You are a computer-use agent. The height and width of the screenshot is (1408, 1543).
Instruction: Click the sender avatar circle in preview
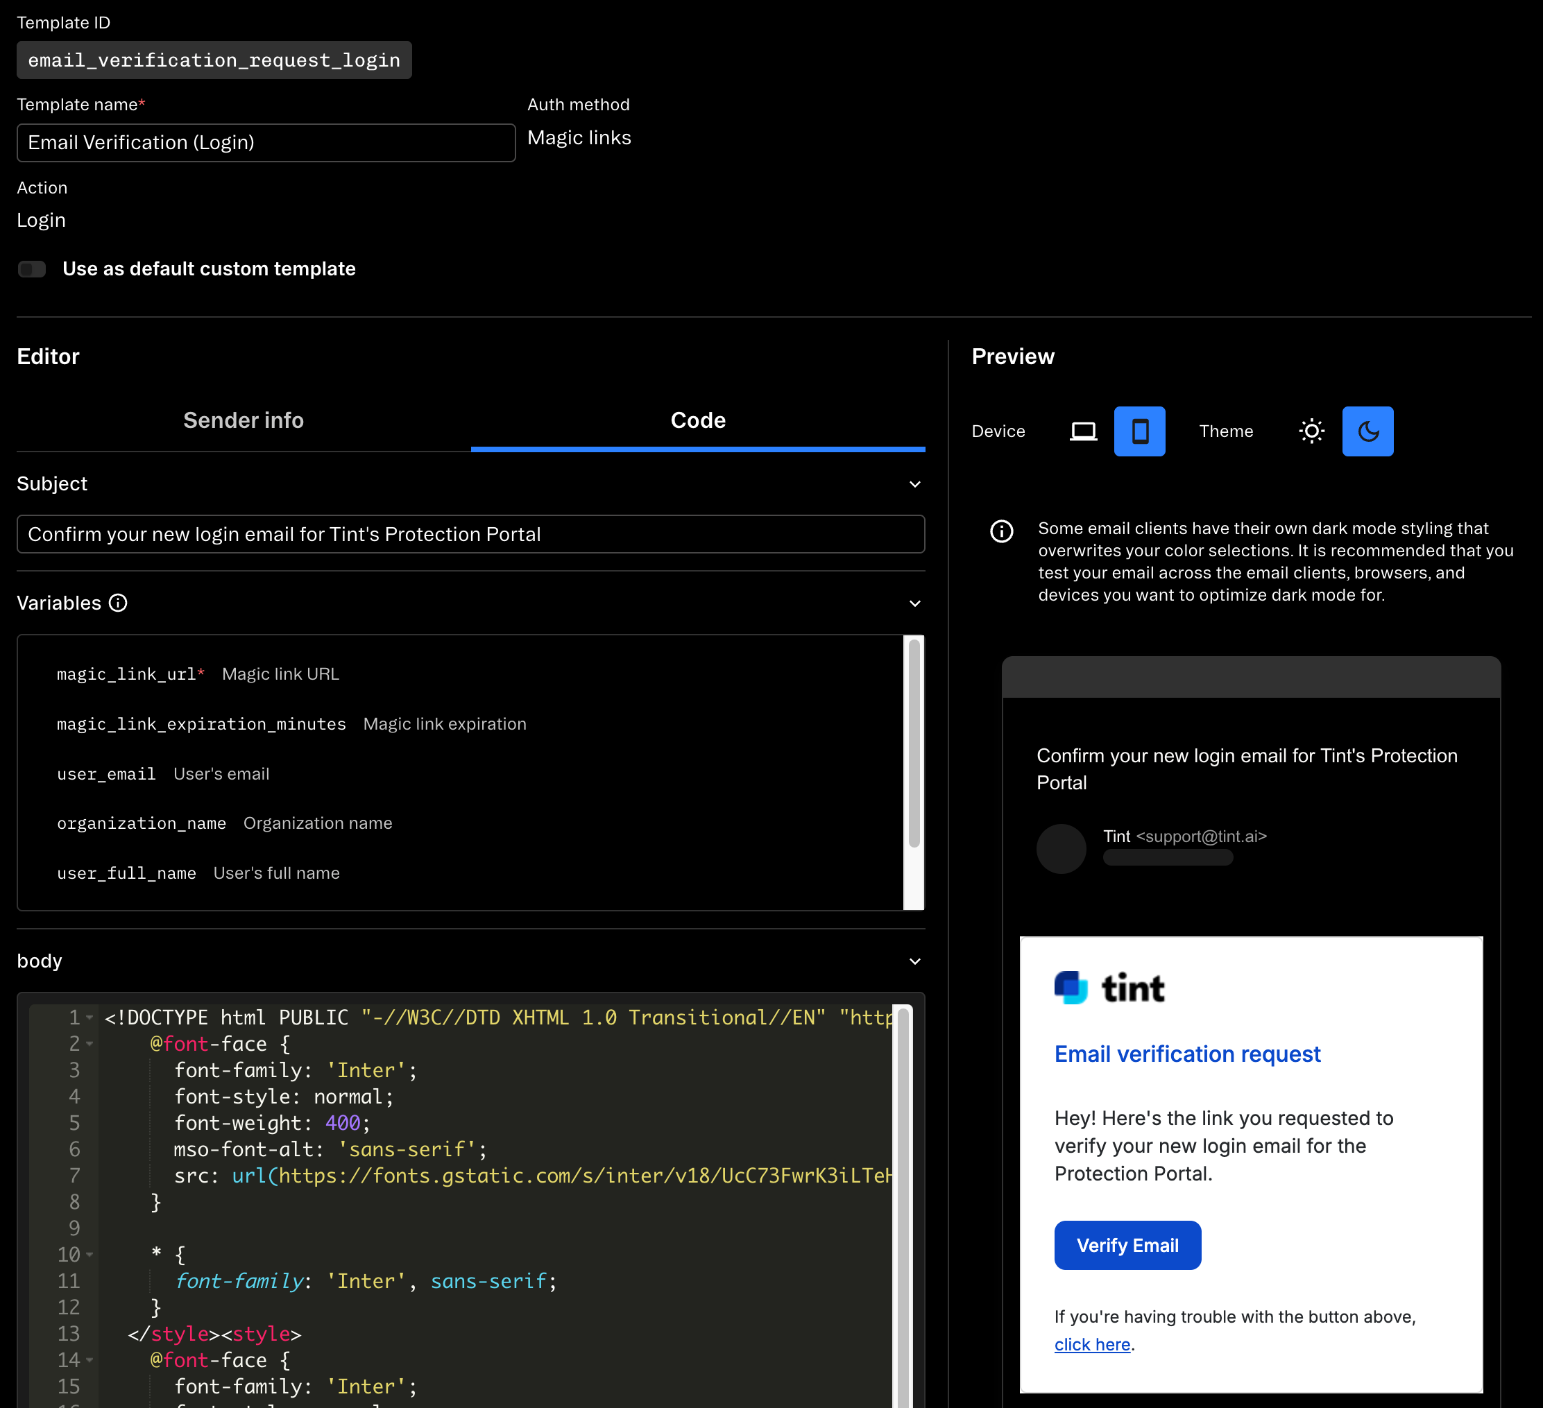[x=1061, y=848]
